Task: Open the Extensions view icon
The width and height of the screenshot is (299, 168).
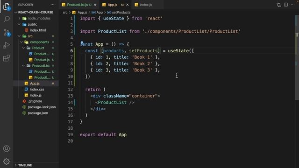Action: pos(7,58)
